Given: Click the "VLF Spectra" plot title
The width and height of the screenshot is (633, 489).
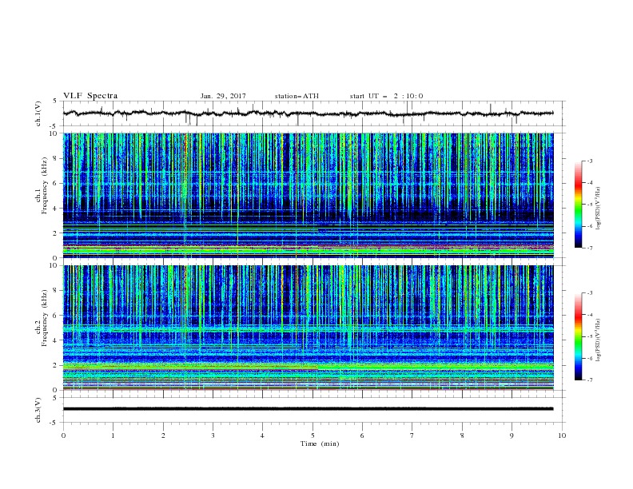Looking at the screenshot, I should coord(90,96).
